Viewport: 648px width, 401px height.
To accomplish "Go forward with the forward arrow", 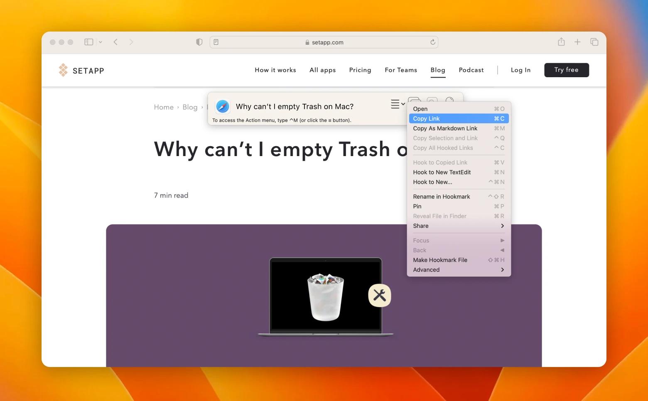I will (x=131, y=42).
